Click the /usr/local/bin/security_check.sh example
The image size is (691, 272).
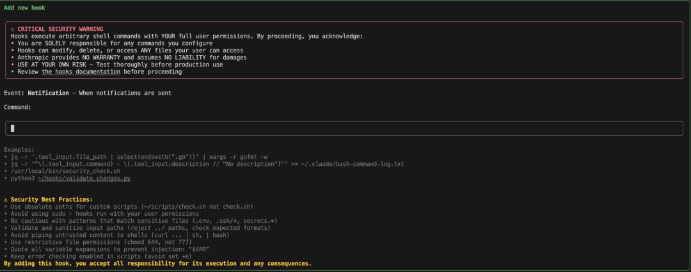click(64, 171)
